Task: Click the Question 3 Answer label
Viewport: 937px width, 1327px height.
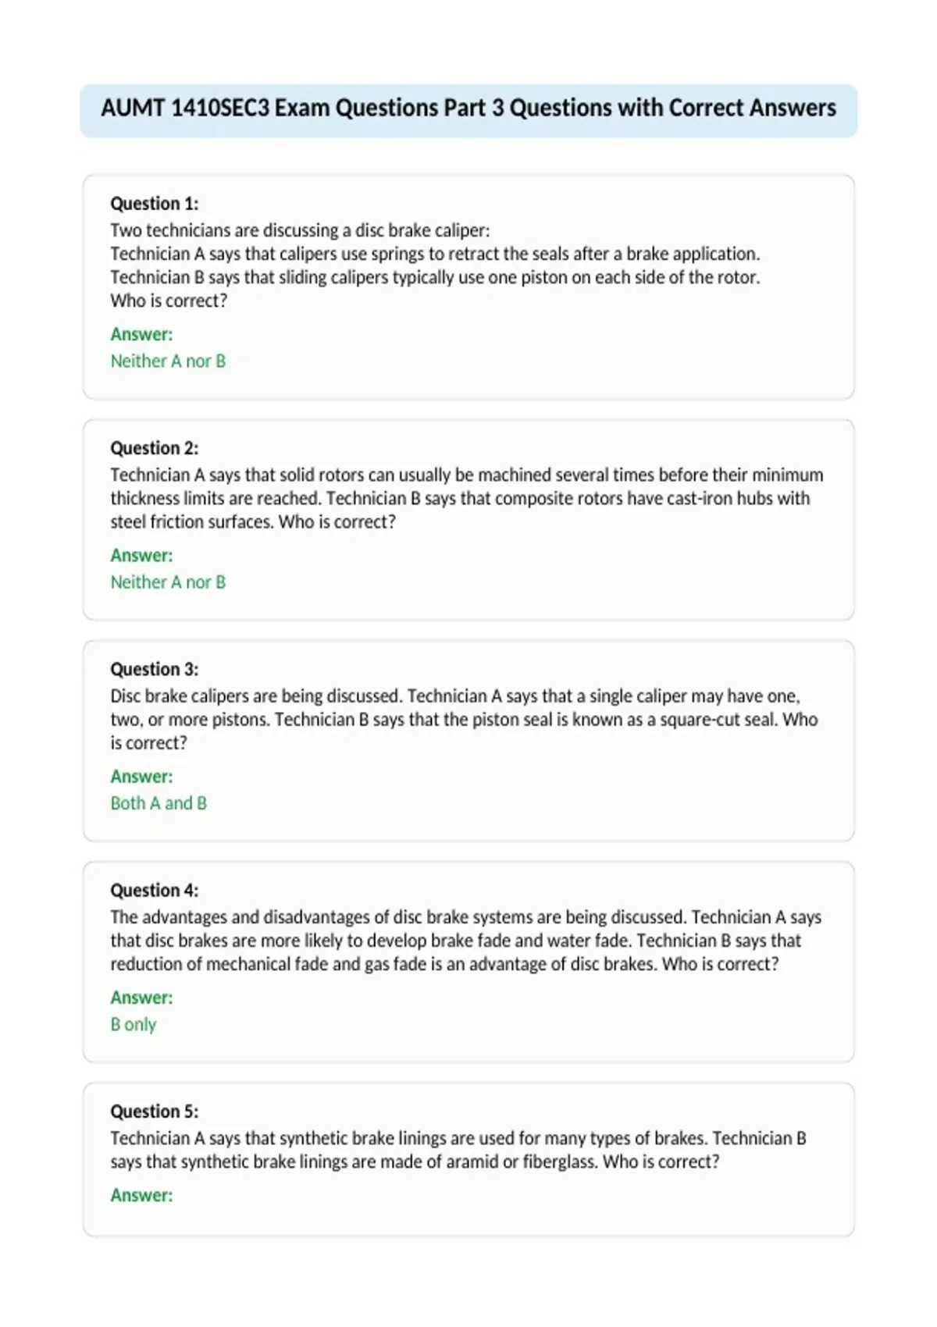Action: tap(141, 777)
